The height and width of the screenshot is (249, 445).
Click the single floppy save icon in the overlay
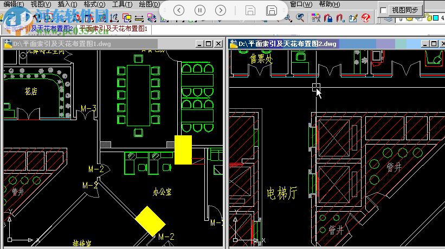click(250, 10)
